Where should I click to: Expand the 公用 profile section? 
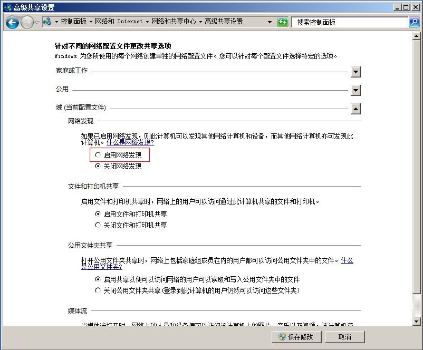pos(356,90)
